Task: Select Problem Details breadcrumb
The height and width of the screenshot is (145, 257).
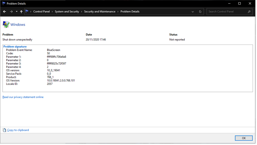Action: [x=131, y=12]
